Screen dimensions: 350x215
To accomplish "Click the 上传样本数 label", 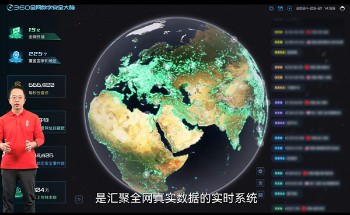I will (47, 198).
